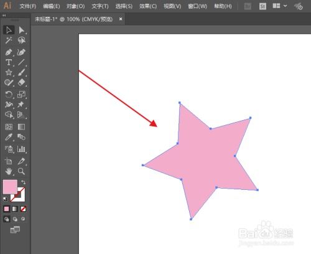Select the Gradient tool
Screen dimensions: 311x254
[22, 127]
